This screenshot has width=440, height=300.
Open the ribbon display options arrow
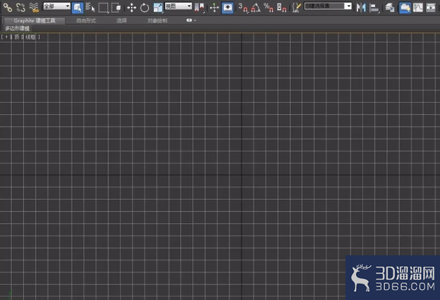pyautogui.click(x=195, y=21)
